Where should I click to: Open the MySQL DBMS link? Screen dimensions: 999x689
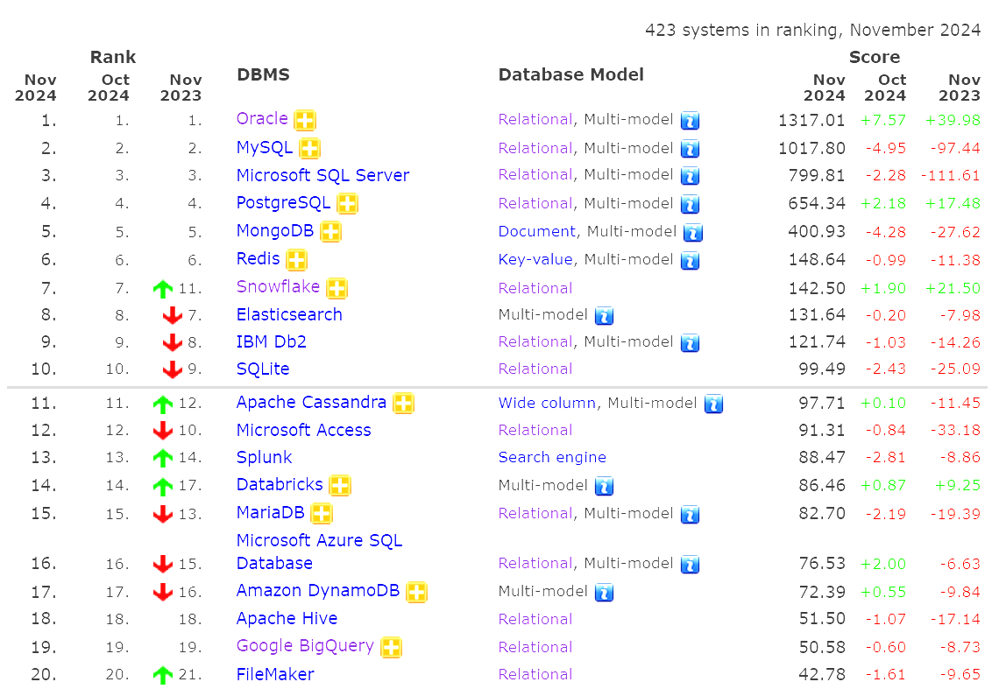coord(265,148)
